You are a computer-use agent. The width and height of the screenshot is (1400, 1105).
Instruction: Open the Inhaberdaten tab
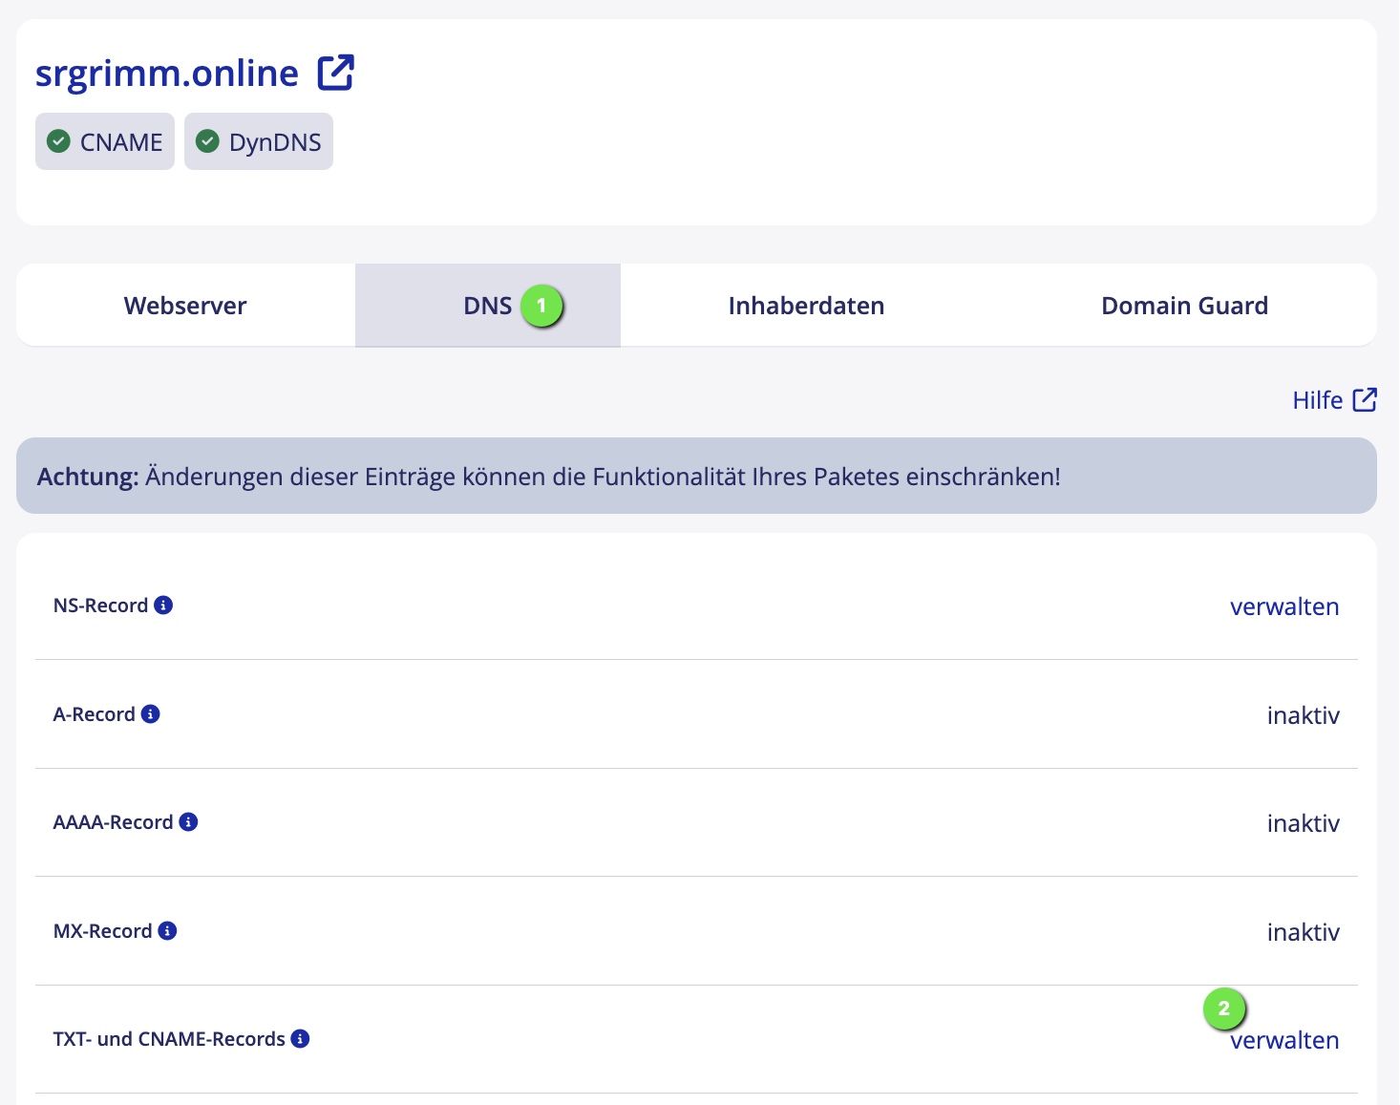pos(806,306)
